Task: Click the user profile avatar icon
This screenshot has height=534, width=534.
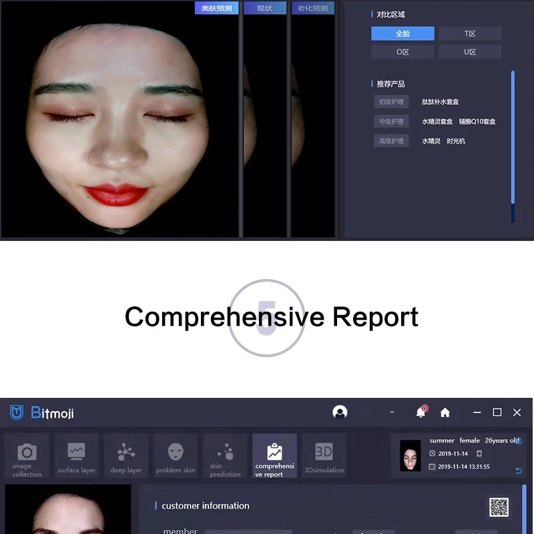Action: pos(340,413)
